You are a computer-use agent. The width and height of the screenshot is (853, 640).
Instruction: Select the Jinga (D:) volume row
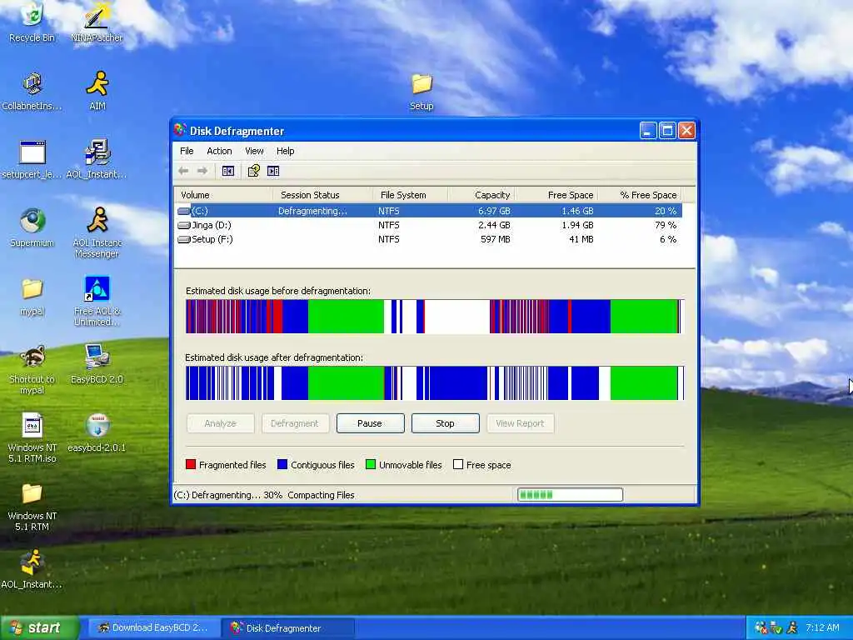pos(428,225)
